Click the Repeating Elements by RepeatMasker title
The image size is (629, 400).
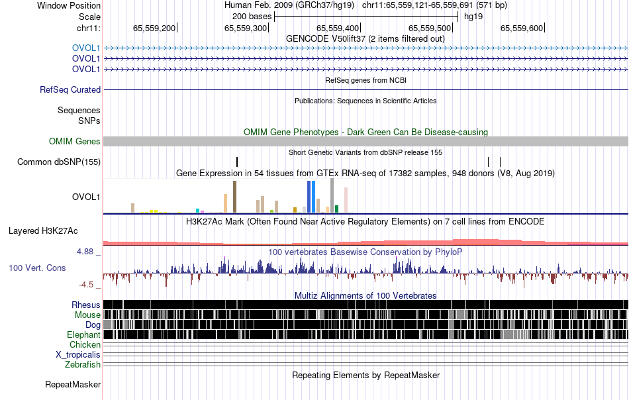click(366, 375)
